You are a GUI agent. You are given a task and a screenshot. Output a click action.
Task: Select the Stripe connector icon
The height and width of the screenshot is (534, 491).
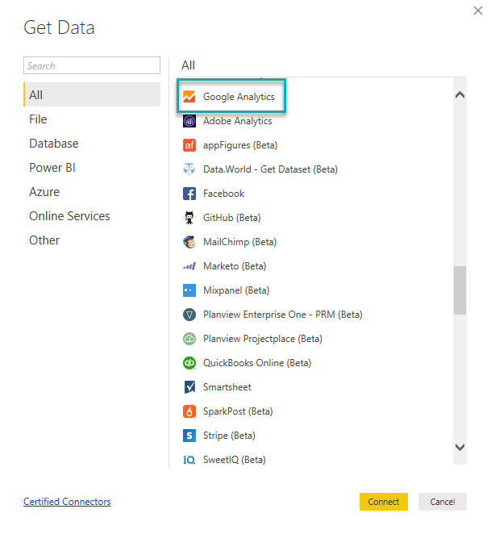(189, 436)
